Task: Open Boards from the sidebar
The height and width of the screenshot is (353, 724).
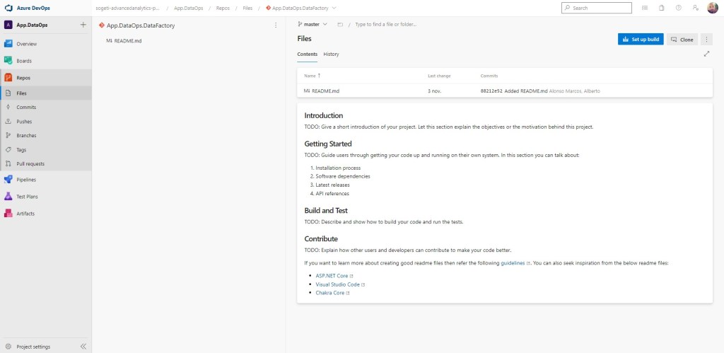Action: pyautogui.click(x=24, y=61)
